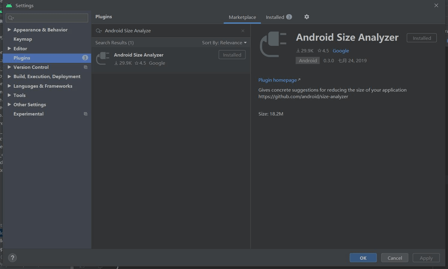Image resolution: width=448 pixels, height=269 pixels.
Task: Expand Build, Execution, Deployment group
Action: [9, 76]
